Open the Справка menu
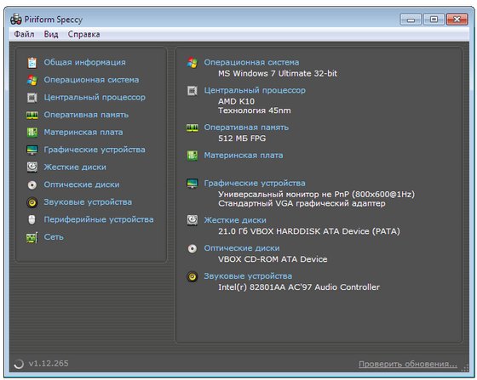 (x=83, y=34)
